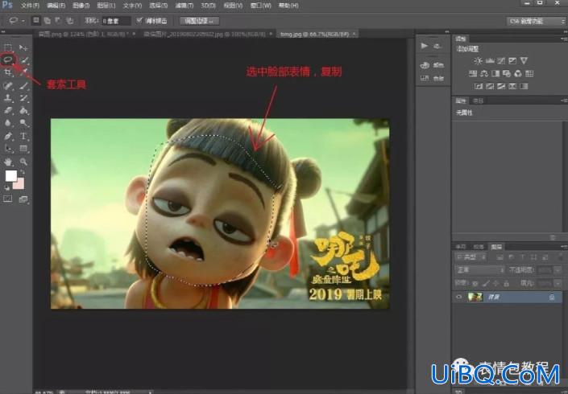Select the Path Selection tool

coord(8,148)
